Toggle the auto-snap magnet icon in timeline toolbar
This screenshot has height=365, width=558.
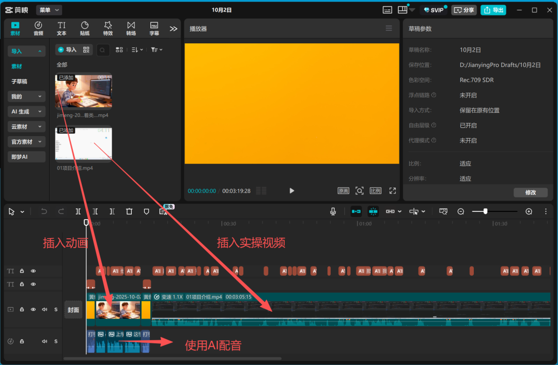click(374, 211)
